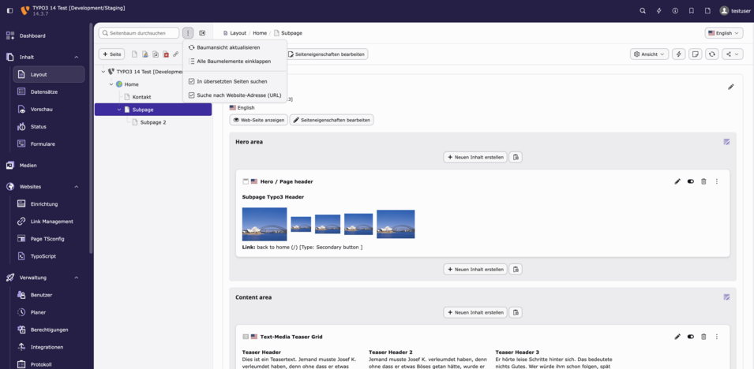Pick the shortcut page icon in tree toolbar
The height and width of the screenshot is (369, 754).
click(x=156, y=54)
